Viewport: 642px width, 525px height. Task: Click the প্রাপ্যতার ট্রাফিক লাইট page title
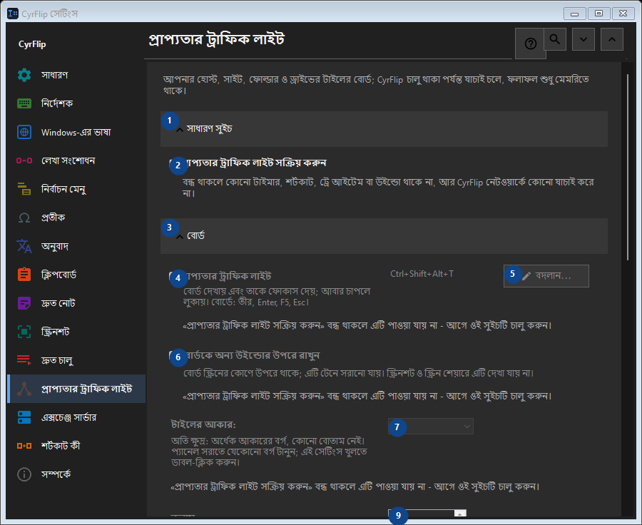[x=216, y=39]
